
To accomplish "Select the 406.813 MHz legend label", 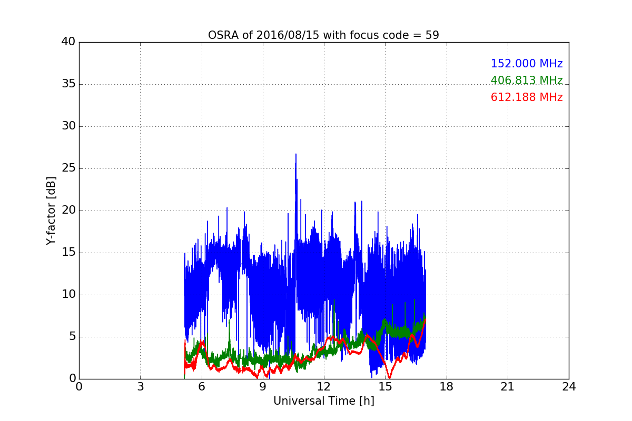I will click(527, 81).
